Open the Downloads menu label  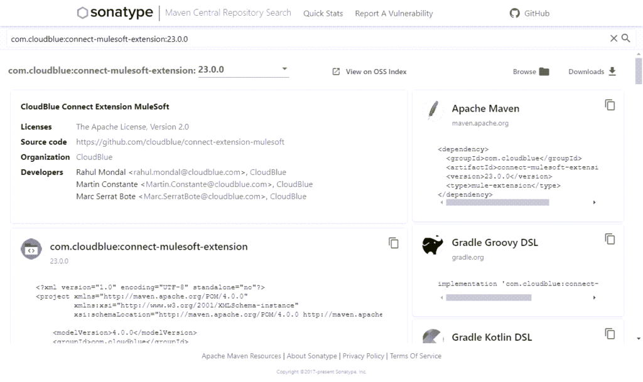click(x=586, y=72)
